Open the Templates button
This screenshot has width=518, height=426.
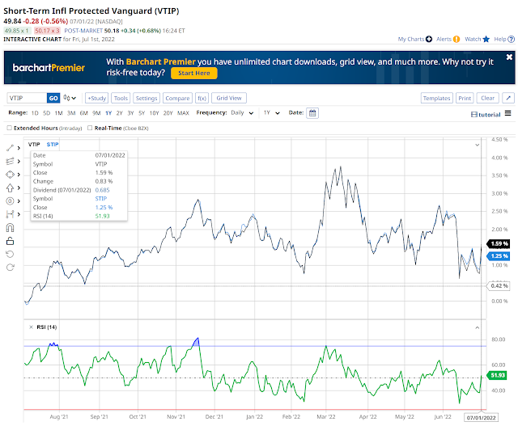pyautogui.click(x=436, y=98)
